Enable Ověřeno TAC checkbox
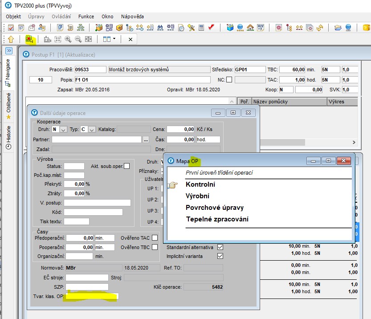 (x=155, y=237)
